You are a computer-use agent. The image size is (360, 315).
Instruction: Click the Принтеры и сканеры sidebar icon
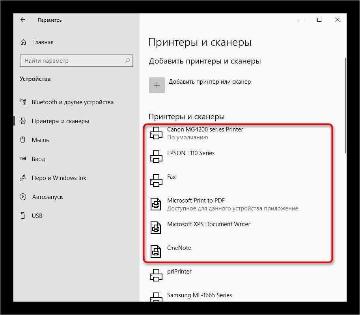tap(23, 121)
